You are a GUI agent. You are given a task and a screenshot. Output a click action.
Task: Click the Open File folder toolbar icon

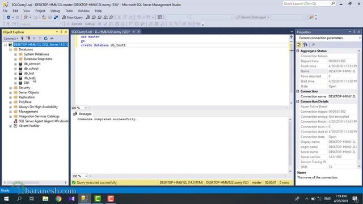click(44, 18)
